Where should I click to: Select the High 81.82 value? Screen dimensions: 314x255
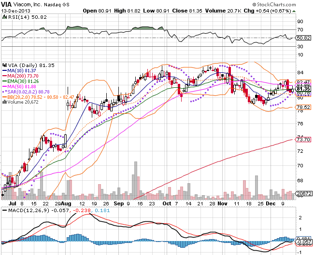[127, 11]
